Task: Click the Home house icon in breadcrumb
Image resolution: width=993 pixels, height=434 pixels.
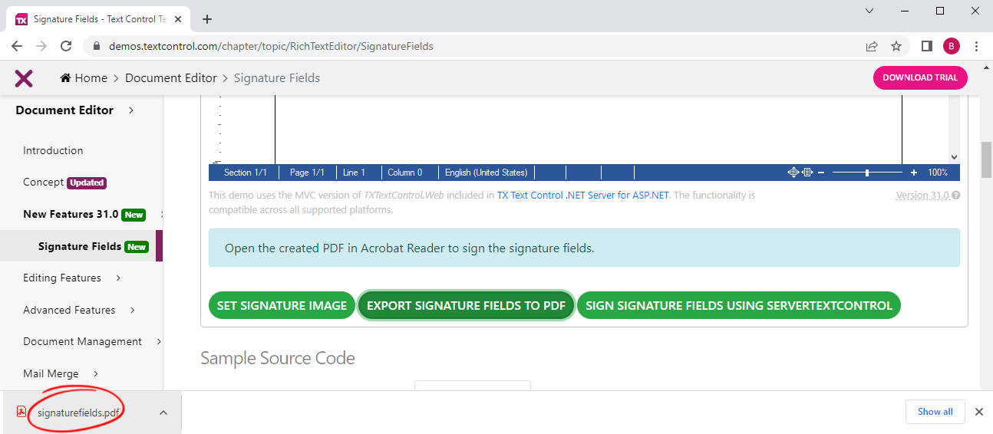Action: [66, 78]
